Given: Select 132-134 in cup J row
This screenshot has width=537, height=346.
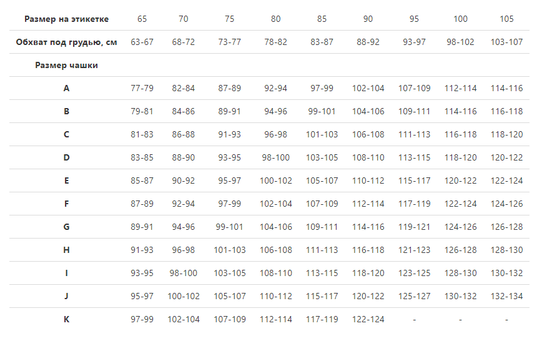Looking at the screenshot, I should pyautogui.click(x=506, y=296).
